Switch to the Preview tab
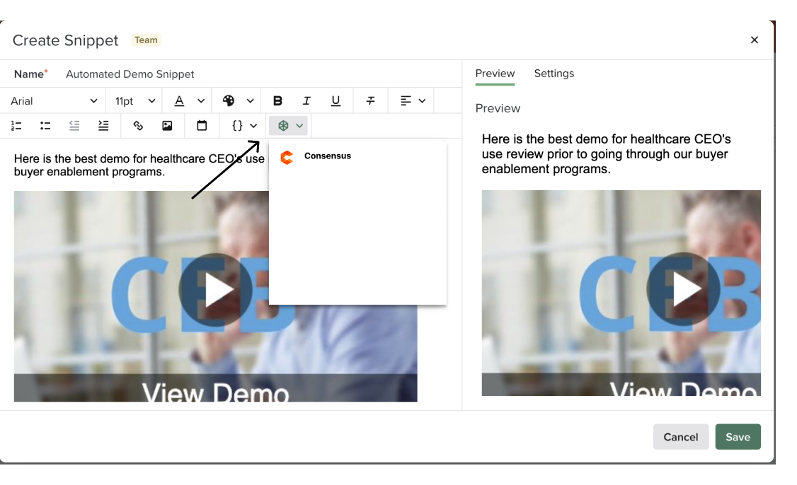Screen dimensions: 797x485 (495, 74)
